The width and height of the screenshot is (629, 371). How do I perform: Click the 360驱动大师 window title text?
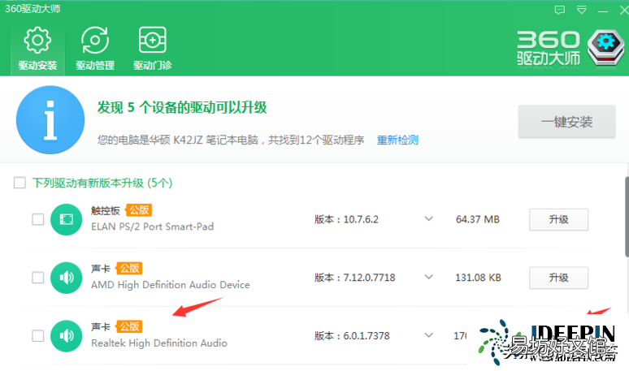[x=33, y=9]
